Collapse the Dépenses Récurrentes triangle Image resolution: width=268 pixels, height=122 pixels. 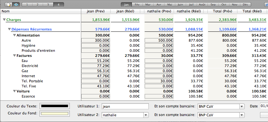(x=9, y=29)
